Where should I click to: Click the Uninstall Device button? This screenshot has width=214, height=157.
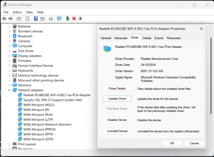tap(117, 131)
